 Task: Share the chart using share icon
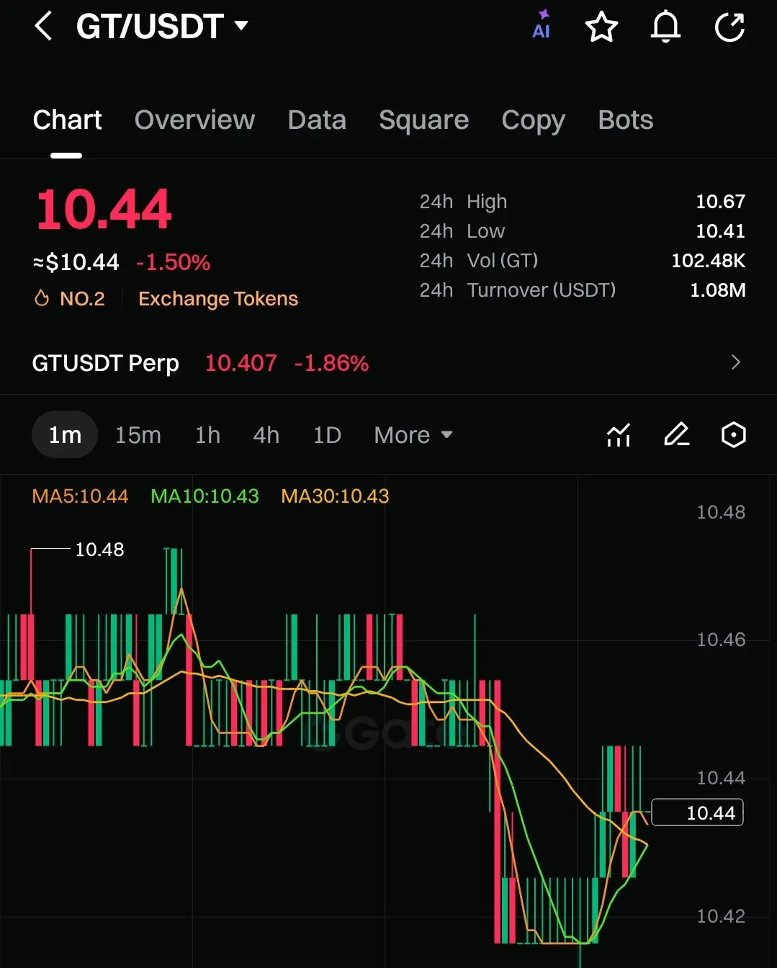tap(729, 27)
